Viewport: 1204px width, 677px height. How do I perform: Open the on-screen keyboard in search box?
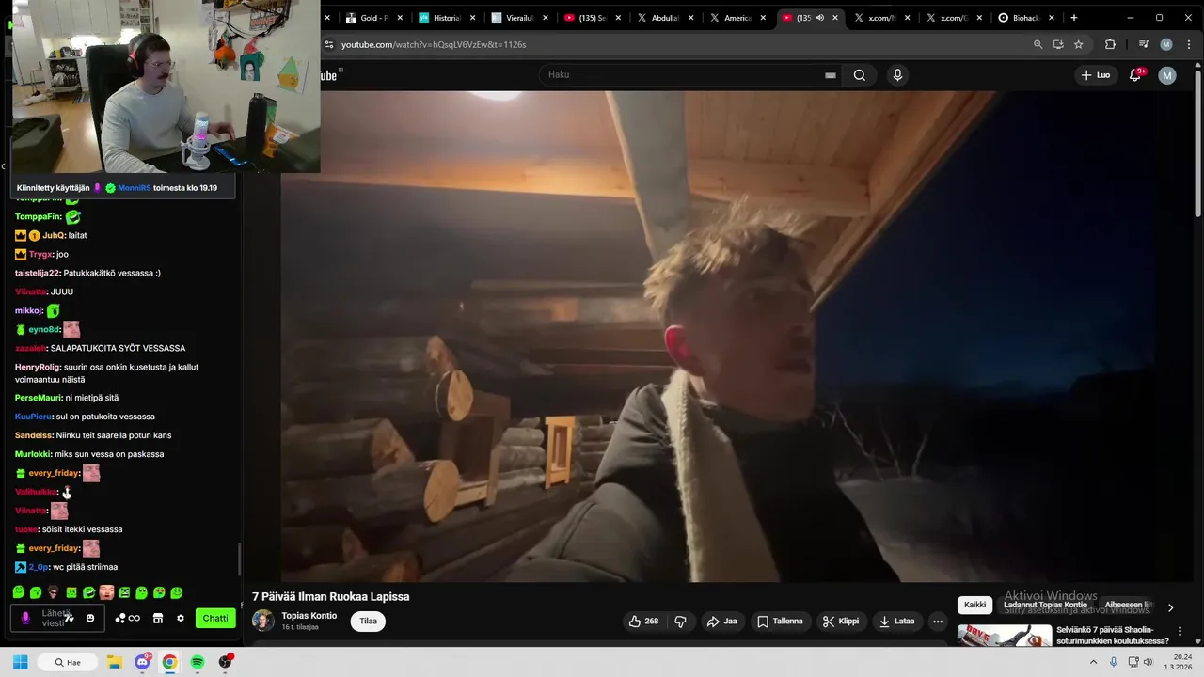[x=830, y=75]
